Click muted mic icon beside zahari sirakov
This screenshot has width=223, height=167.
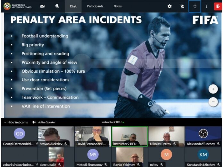coord(37,164)
